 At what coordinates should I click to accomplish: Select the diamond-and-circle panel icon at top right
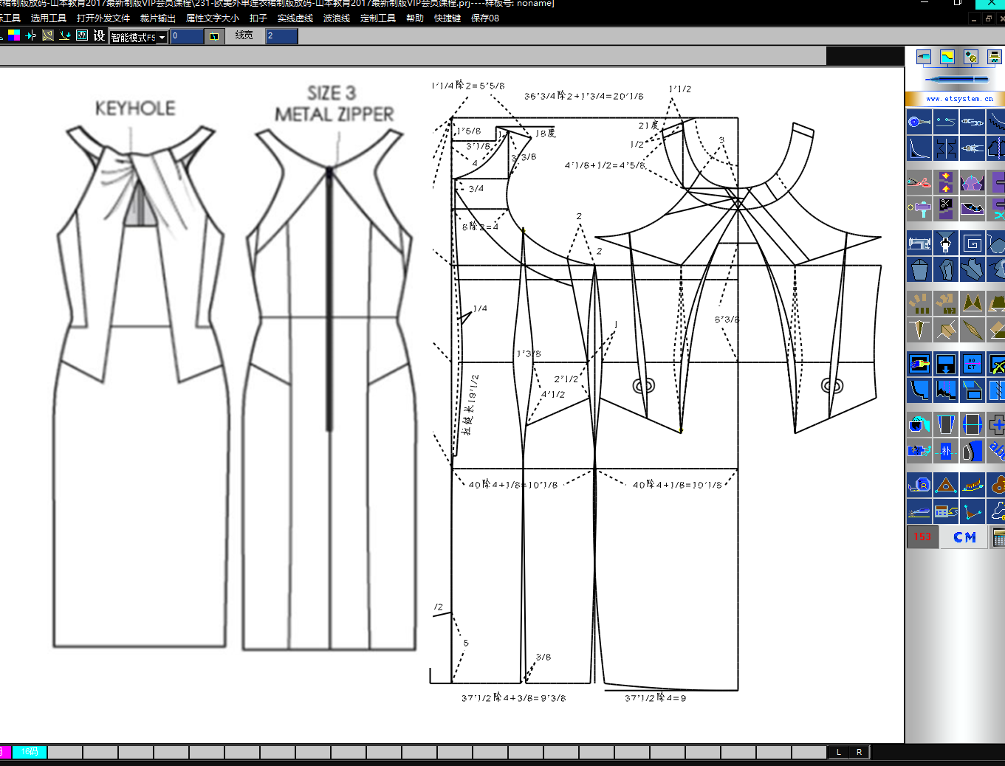(x=971, y=57)
